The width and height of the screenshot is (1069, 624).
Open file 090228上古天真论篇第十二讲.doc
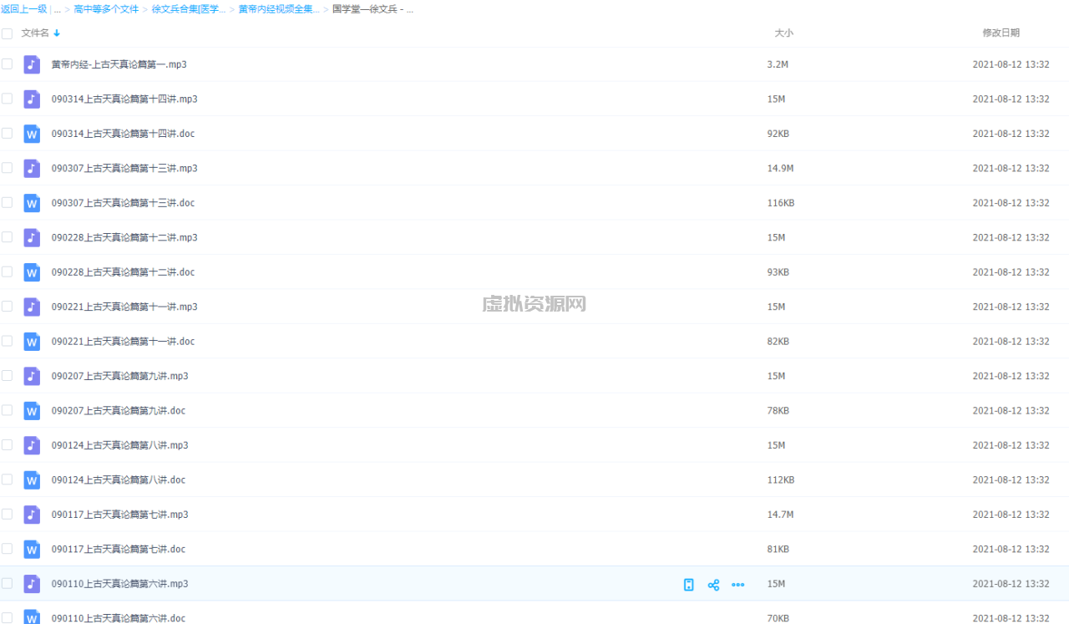123,272
